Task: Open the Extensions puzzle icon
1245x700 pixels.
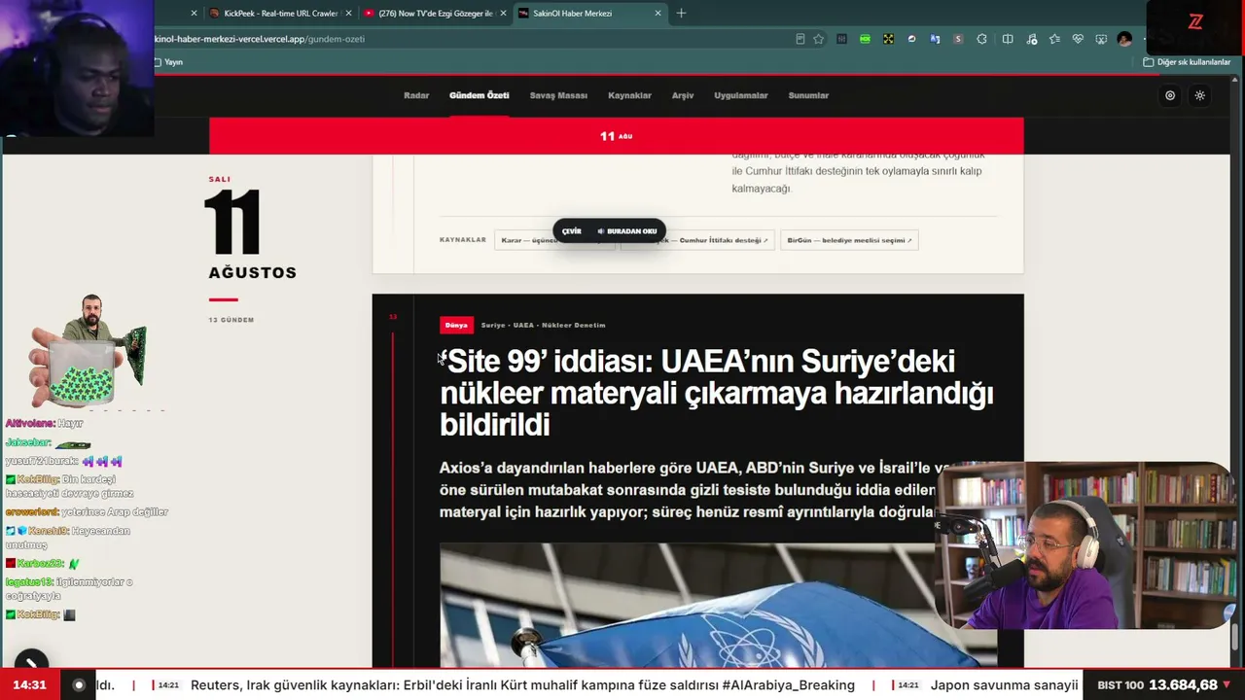Action: (981, 39)
